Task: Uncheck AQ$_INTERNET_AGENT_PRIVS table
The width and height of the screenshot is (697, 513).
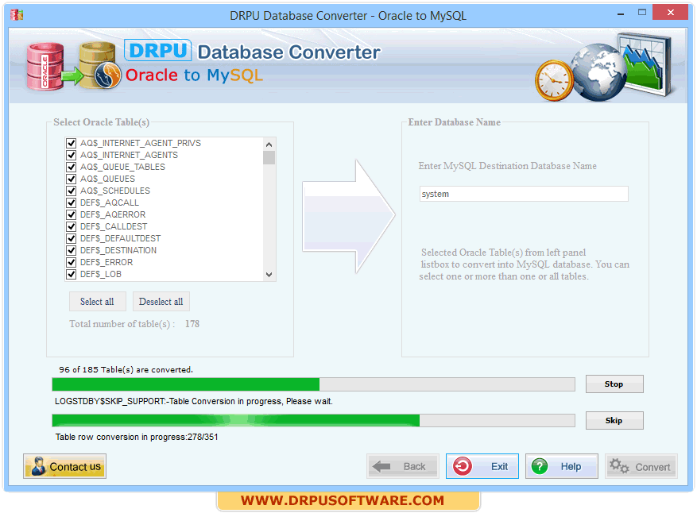Action: click(71, 143)
